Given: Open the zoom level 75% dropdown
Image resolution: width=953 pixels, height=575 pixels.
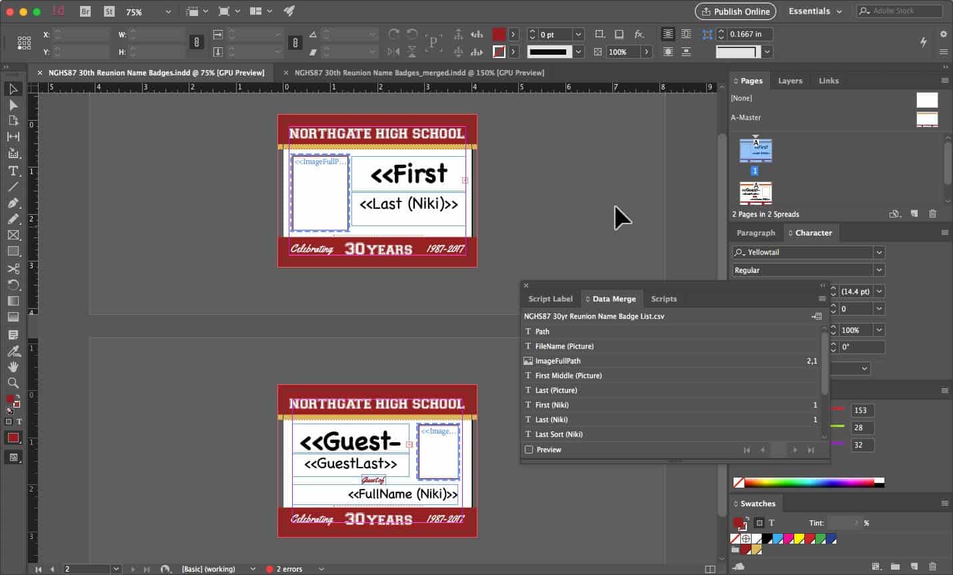Looking at the screenshot, I should coord(168,12).
